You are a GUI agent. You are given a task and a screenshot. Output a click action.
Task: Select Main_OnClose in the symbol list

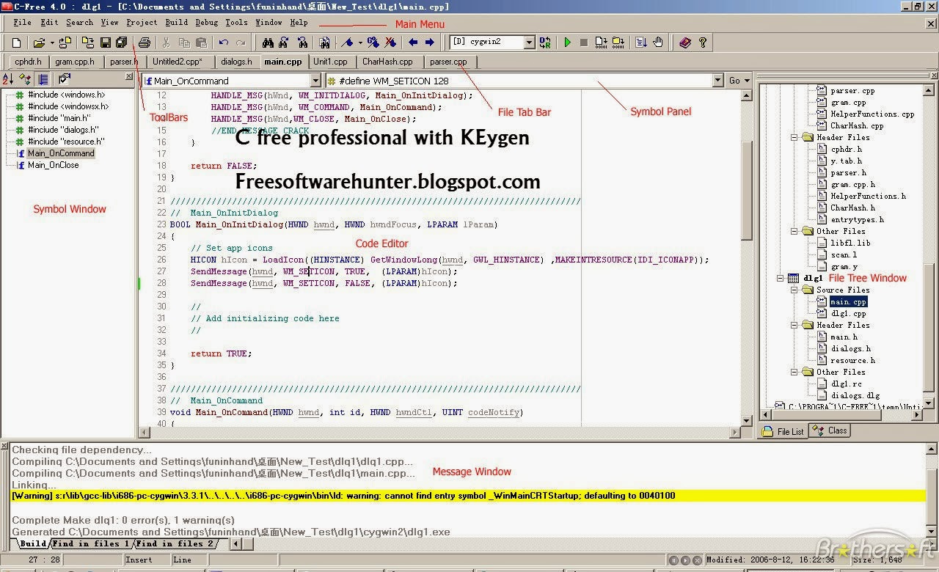point(53,165)
